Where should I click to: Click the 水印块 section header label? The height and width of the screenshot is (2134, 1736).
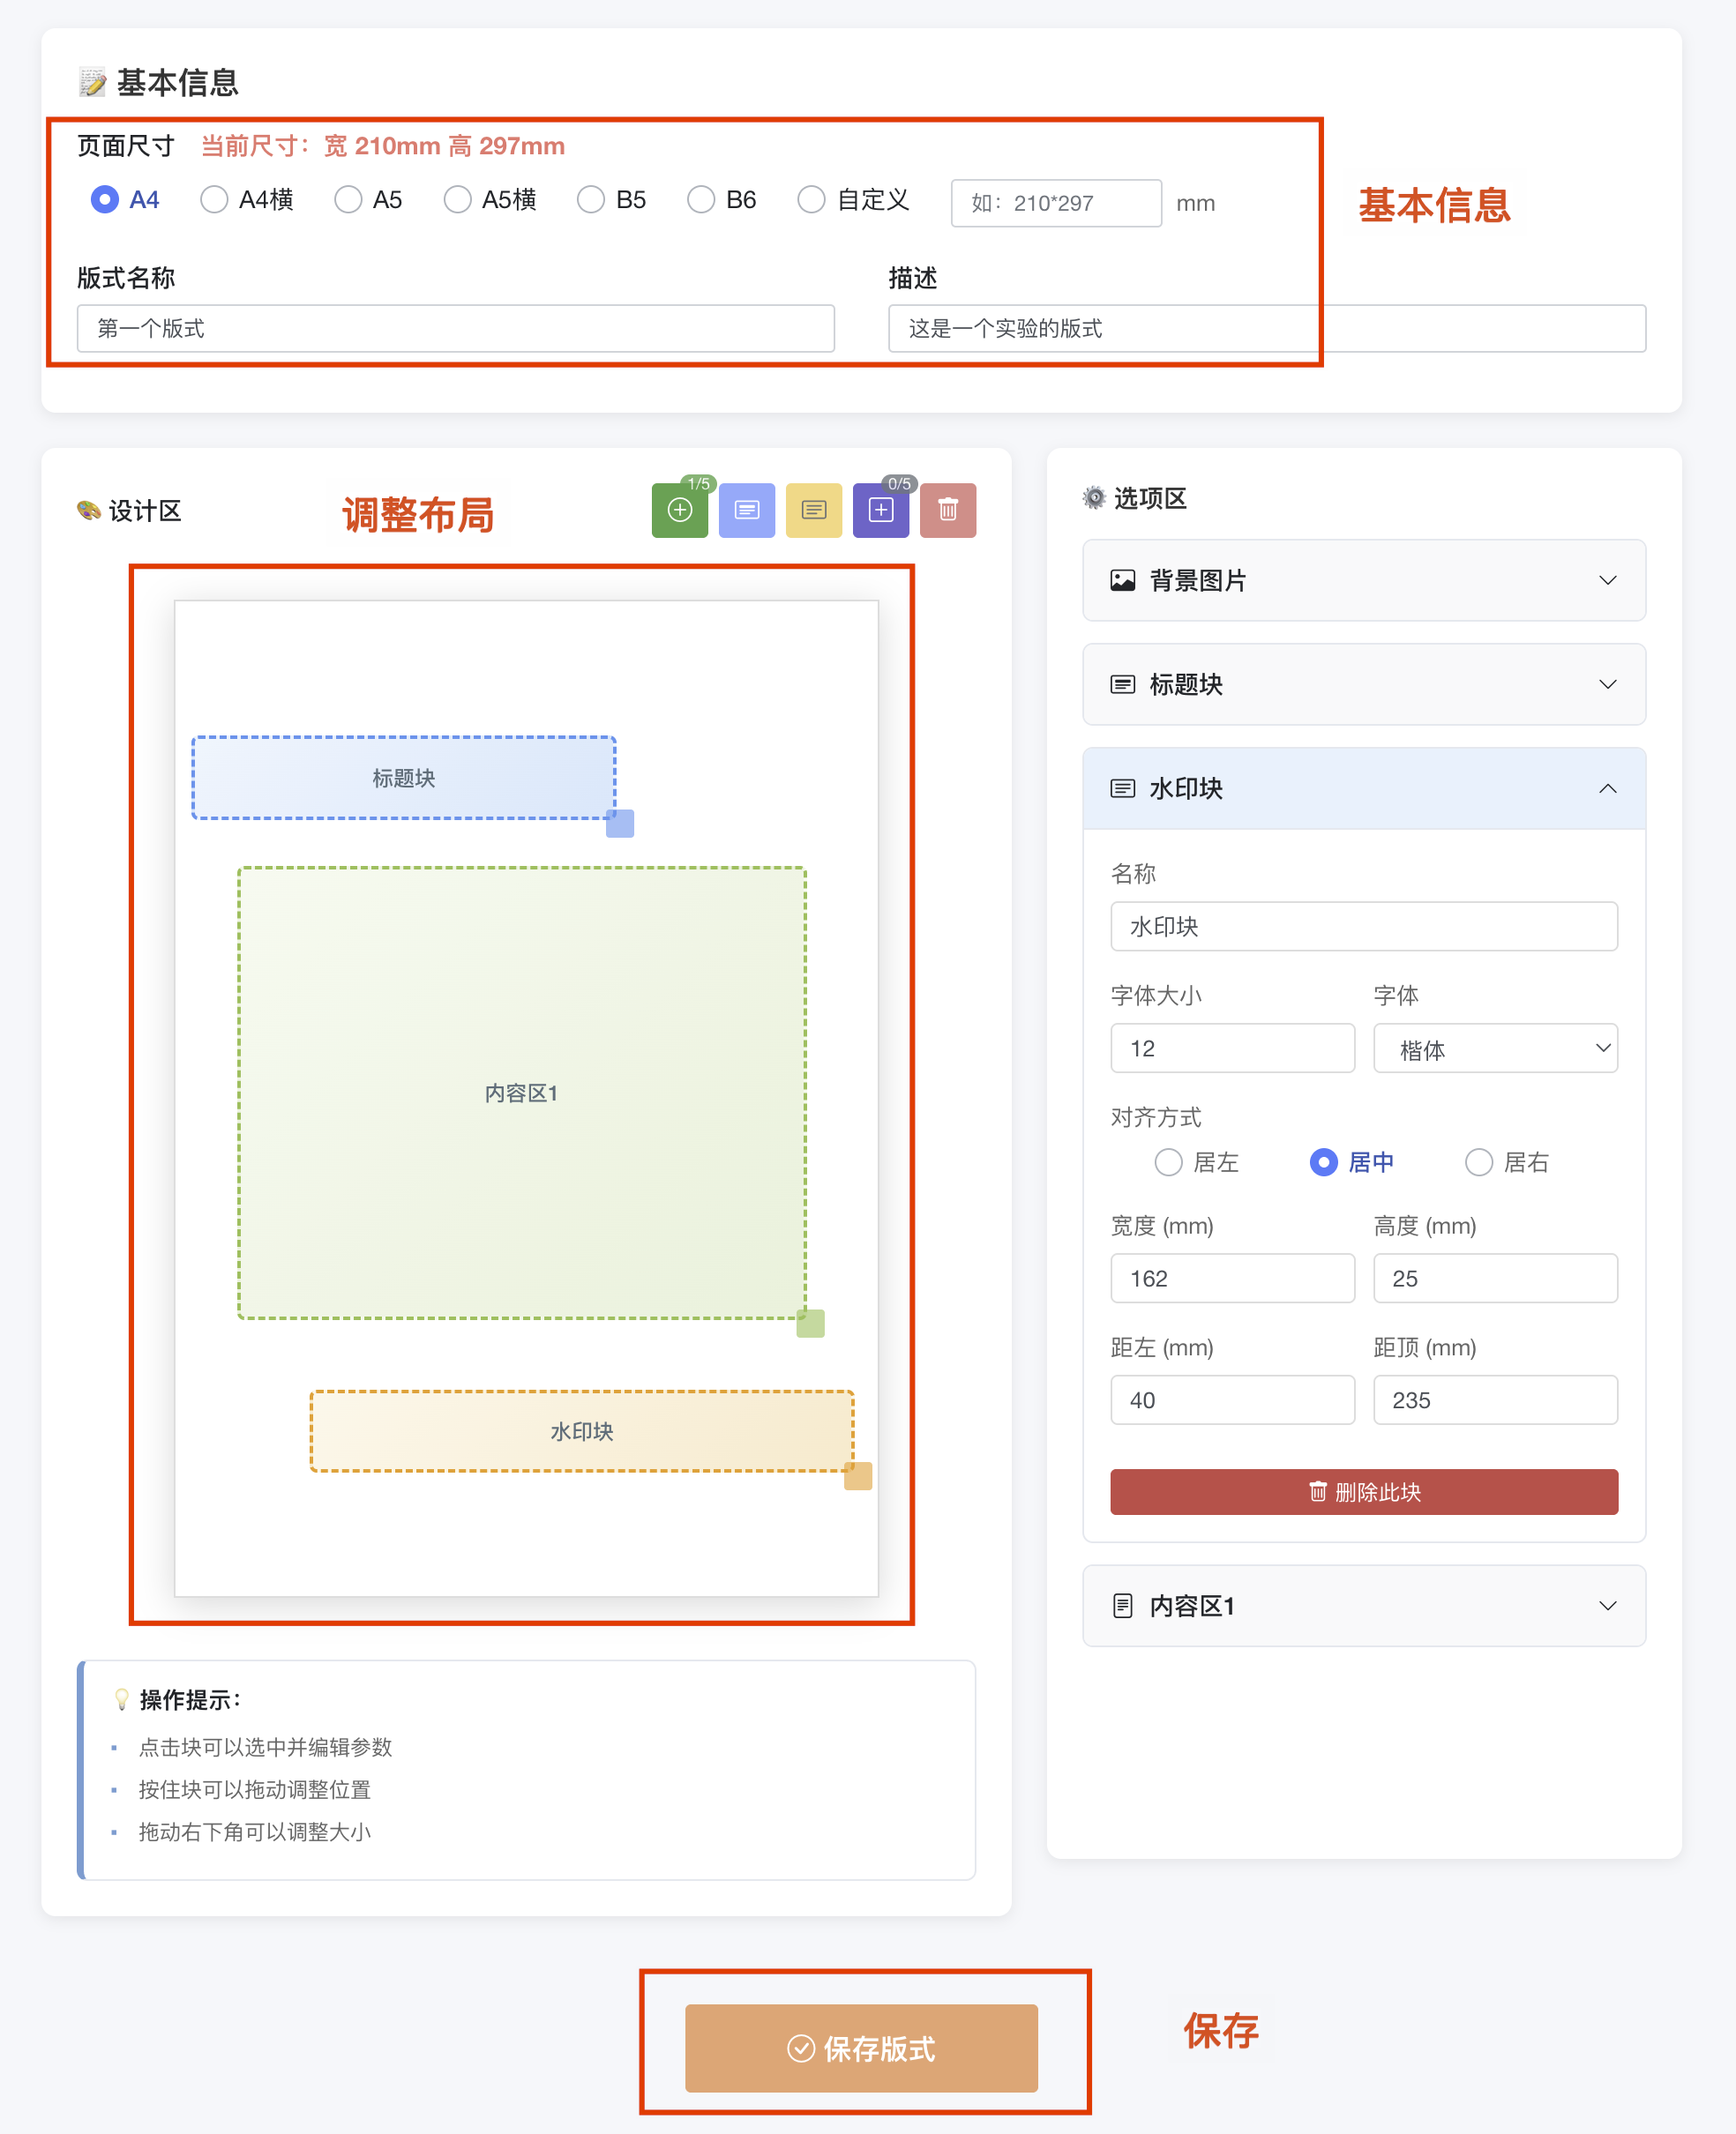click(1186, 788)
